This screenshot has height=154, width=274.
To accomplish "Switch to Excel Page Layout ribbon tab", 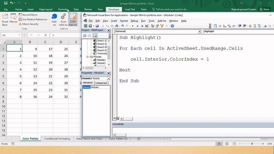I will click(x=46, y=9).
